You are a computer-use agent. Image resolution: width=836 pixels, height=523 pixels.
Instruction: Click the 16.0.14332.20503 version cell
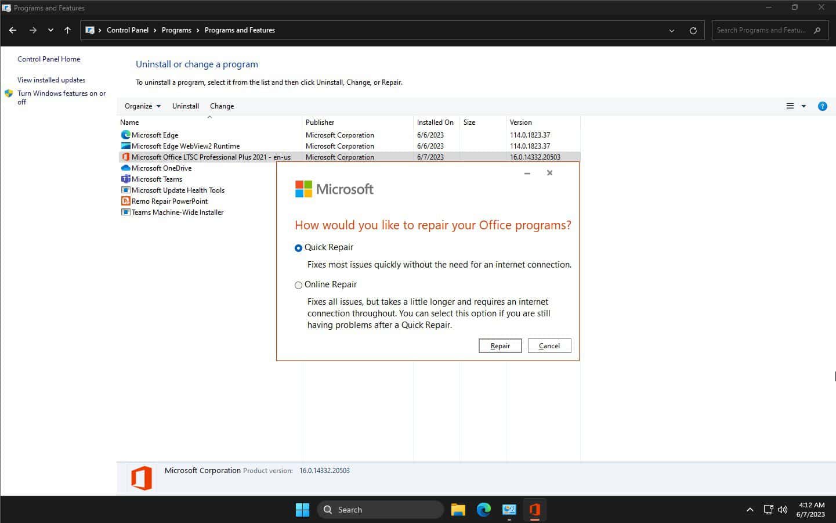535,157
